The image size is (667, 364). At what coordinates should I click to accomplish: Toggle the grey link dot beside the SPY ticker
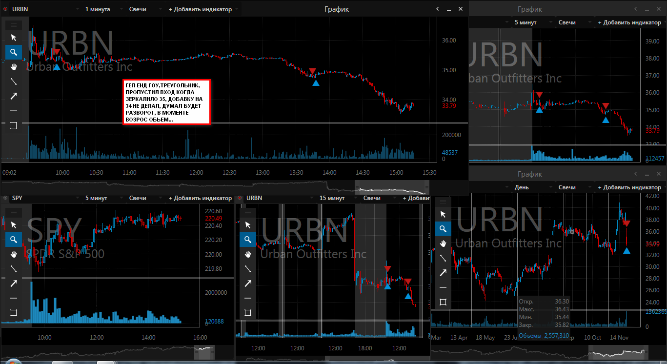(x=6, y=198)
